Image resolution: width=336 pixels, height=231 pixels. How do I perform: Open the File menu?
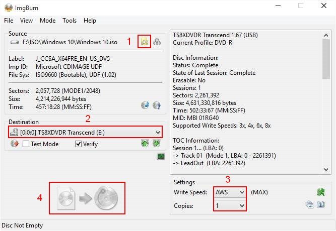[x=9, y=21]
